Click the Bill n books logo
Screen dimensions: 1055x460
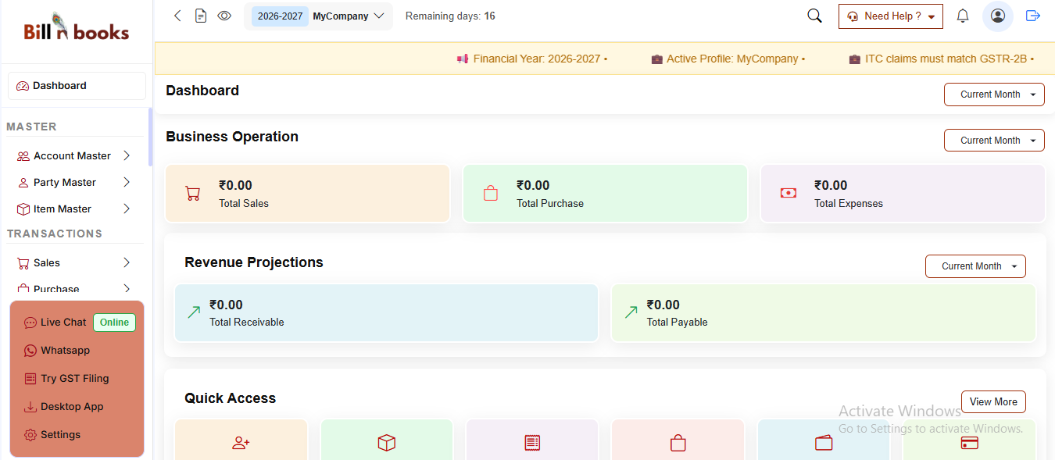(77, 27)
